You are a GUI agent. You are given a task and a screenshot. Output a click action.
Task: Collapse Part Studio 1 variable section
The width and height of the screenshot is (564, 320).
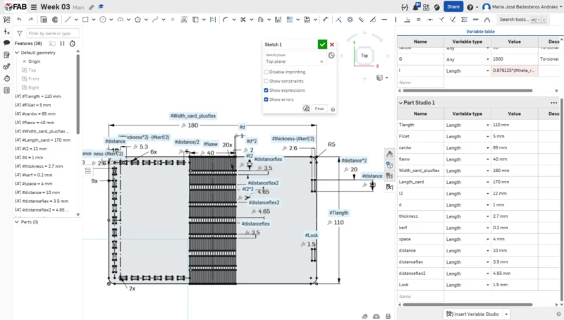tap(400, 103)
